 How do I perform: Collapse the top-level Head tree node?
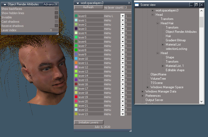click(153, 15)
